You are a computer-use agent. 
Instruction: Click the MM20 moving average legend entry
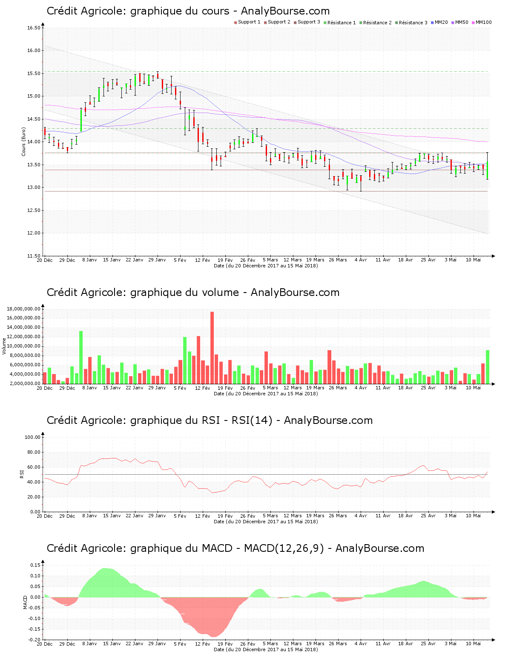point(439,22)
